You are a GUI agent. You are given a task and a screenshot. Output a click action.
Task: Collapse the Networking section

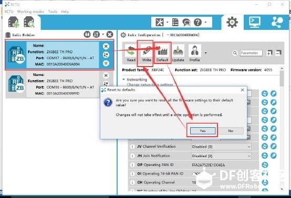click(x=123, y=80)
